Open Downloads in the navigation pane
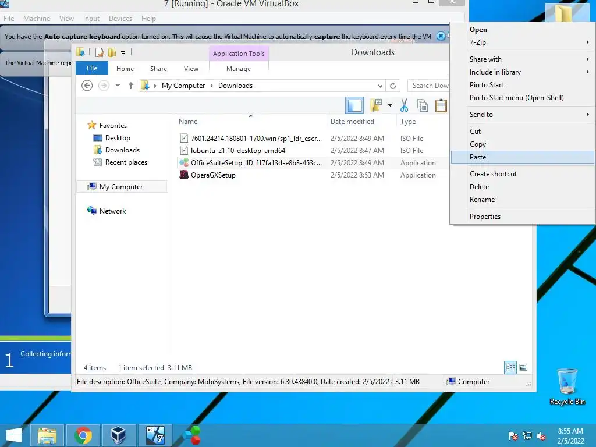This screenshot has width=596, height=447. click(122, 150)
